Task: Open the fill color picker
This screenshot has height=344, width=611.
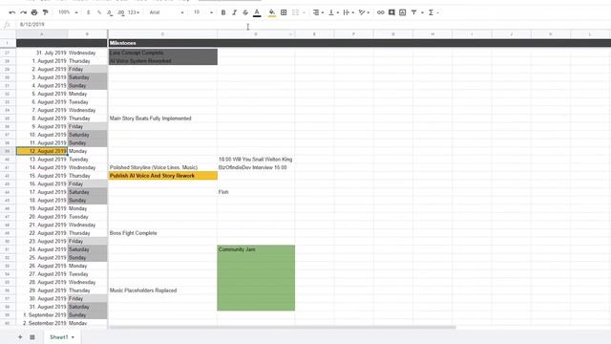Action: pyautogui.click(x=272, y=12)
